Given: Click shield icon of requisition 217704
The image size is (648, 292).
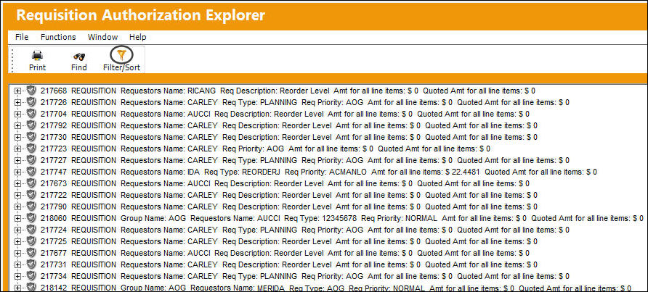Looking at the screenshot, I should 31,113.
